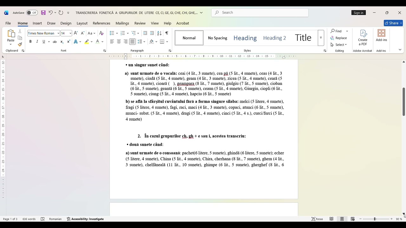Viewport: 406px width, 228px height.
Task: Expand the Styles gallery
Action: pyautogui.click(x=321, y=38)
